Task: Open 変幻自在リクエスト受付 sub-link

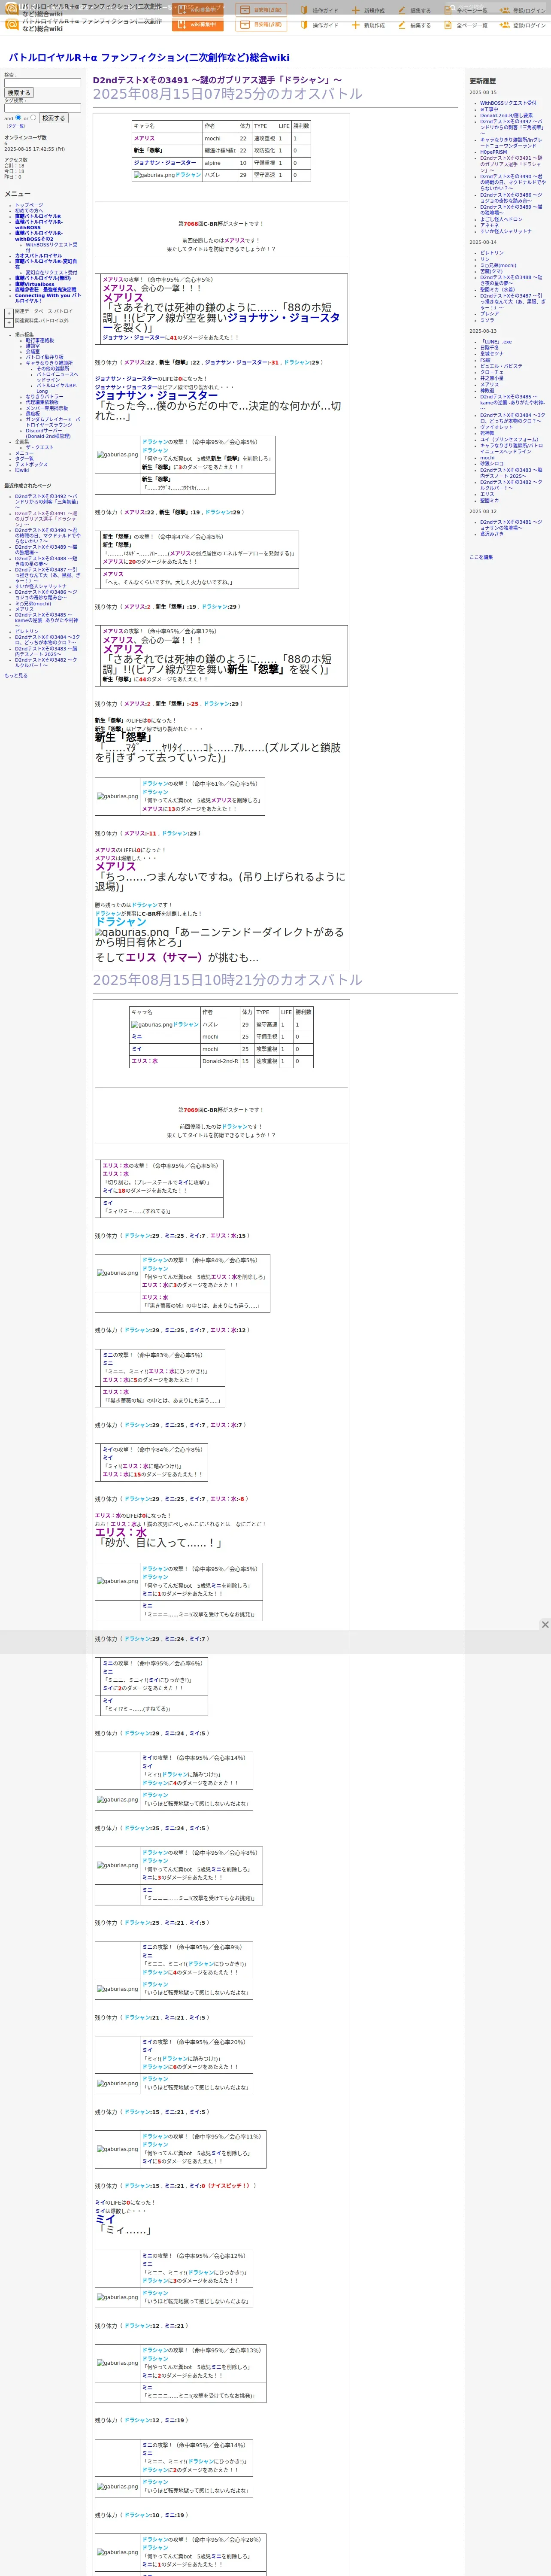Action: pyautogui.click(x=51, y=272)
